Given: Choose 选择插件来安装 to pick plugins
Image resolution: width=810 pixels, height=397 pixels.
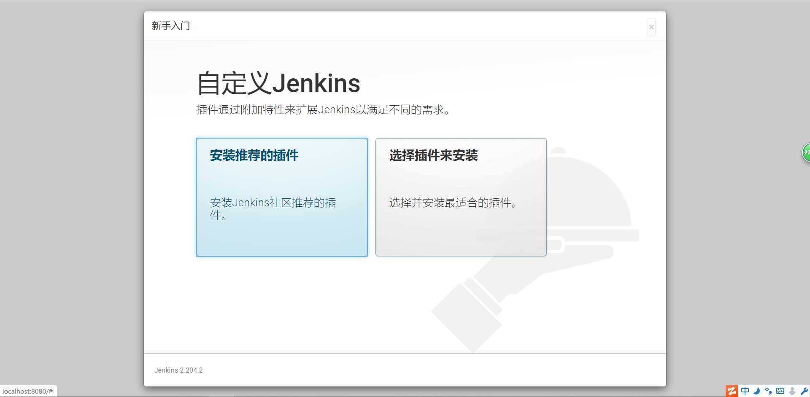Looking at the screenshot, I should pos(461,197).
